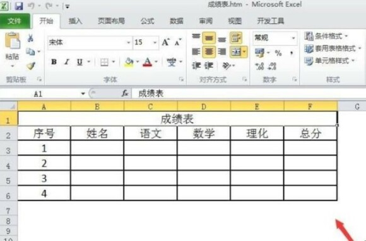Viewport: 366px width, 241px height.
Task: Click the formula bar containing 成绩表
Action: [249, 94]
